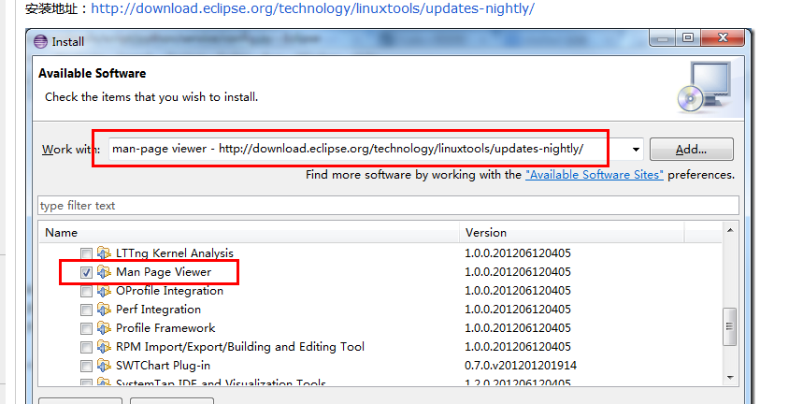
Task: Click the Man Page Viewer version 1.0.0.201206120405
Action: point(518,272)
